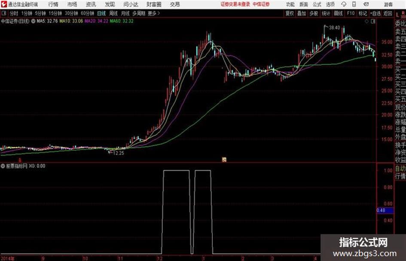Switch to the 5分钟 period tab
The image size is (406, 261).
click(x=40, y=13)
